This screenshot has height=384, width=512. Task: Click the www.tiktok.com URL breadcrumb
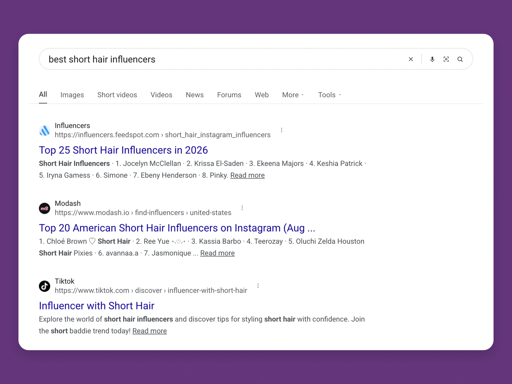[x=151, y=290]
